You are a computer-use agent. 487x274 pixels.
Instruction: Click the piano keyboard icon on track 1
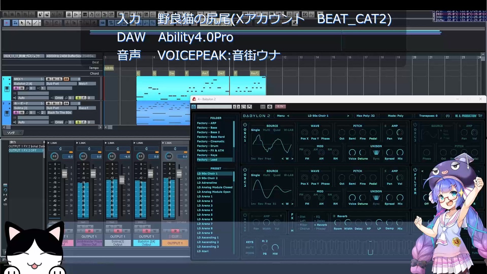[x=6, y=89]
